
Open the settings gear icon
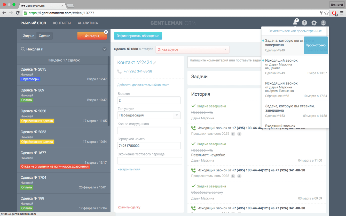tap(314, 23)
